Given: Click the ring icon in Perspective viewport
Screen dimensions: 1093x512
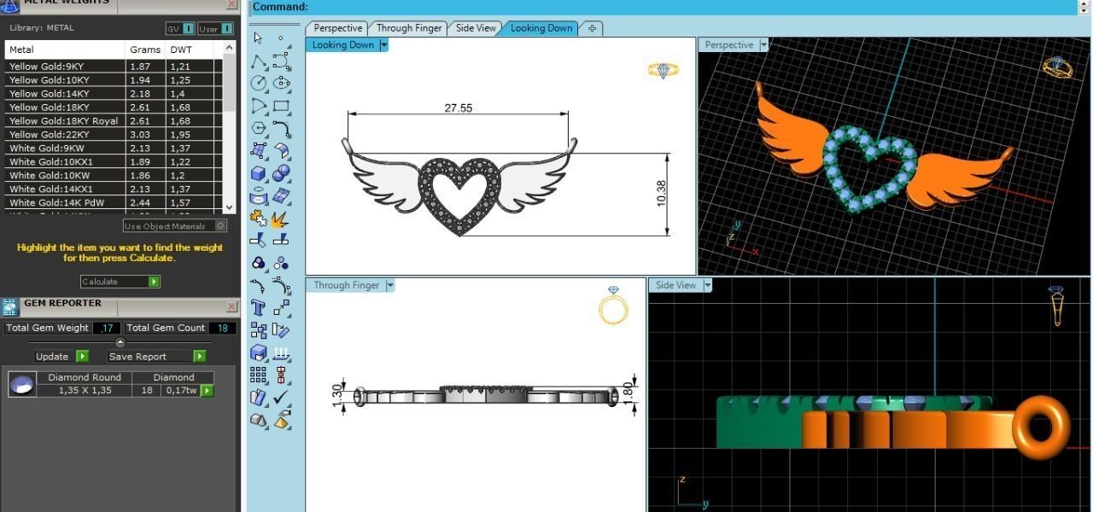Looking at the screenshot, I should (1057, 67).
